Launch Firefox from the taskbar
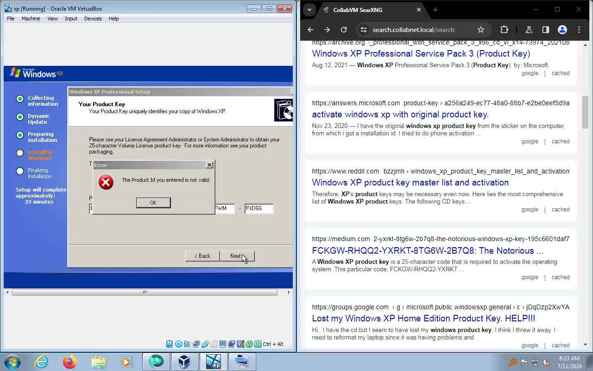The width and height of the screenshot is (593, 371). (70, 362)
